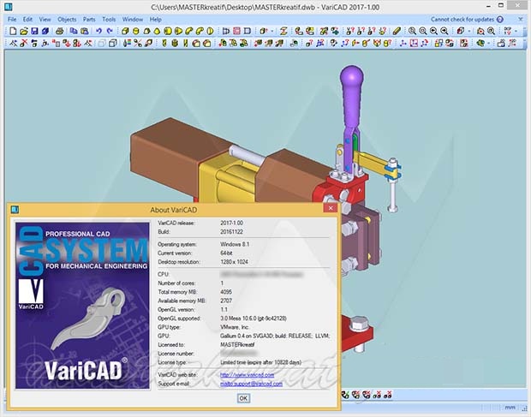Click the pink grid icon in top toolbar
The height and width of the screenshot is (417, 531).
pyautogui.click(x=236, y=31)
